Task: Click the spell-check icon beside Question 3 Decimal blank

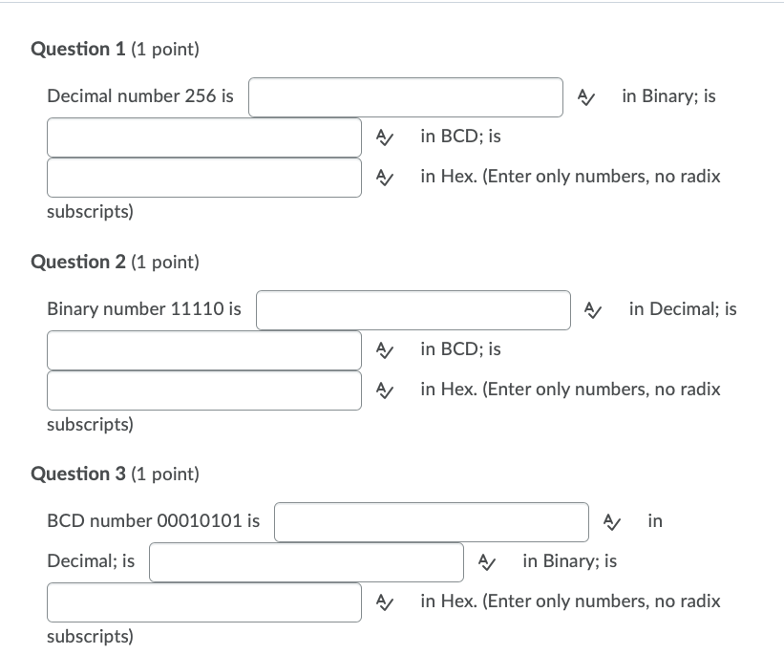Action: 612,521
